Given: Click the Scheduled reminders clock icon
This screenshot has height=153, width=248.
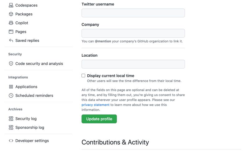Looking at the screenshot, I should (x=11, y=95).
